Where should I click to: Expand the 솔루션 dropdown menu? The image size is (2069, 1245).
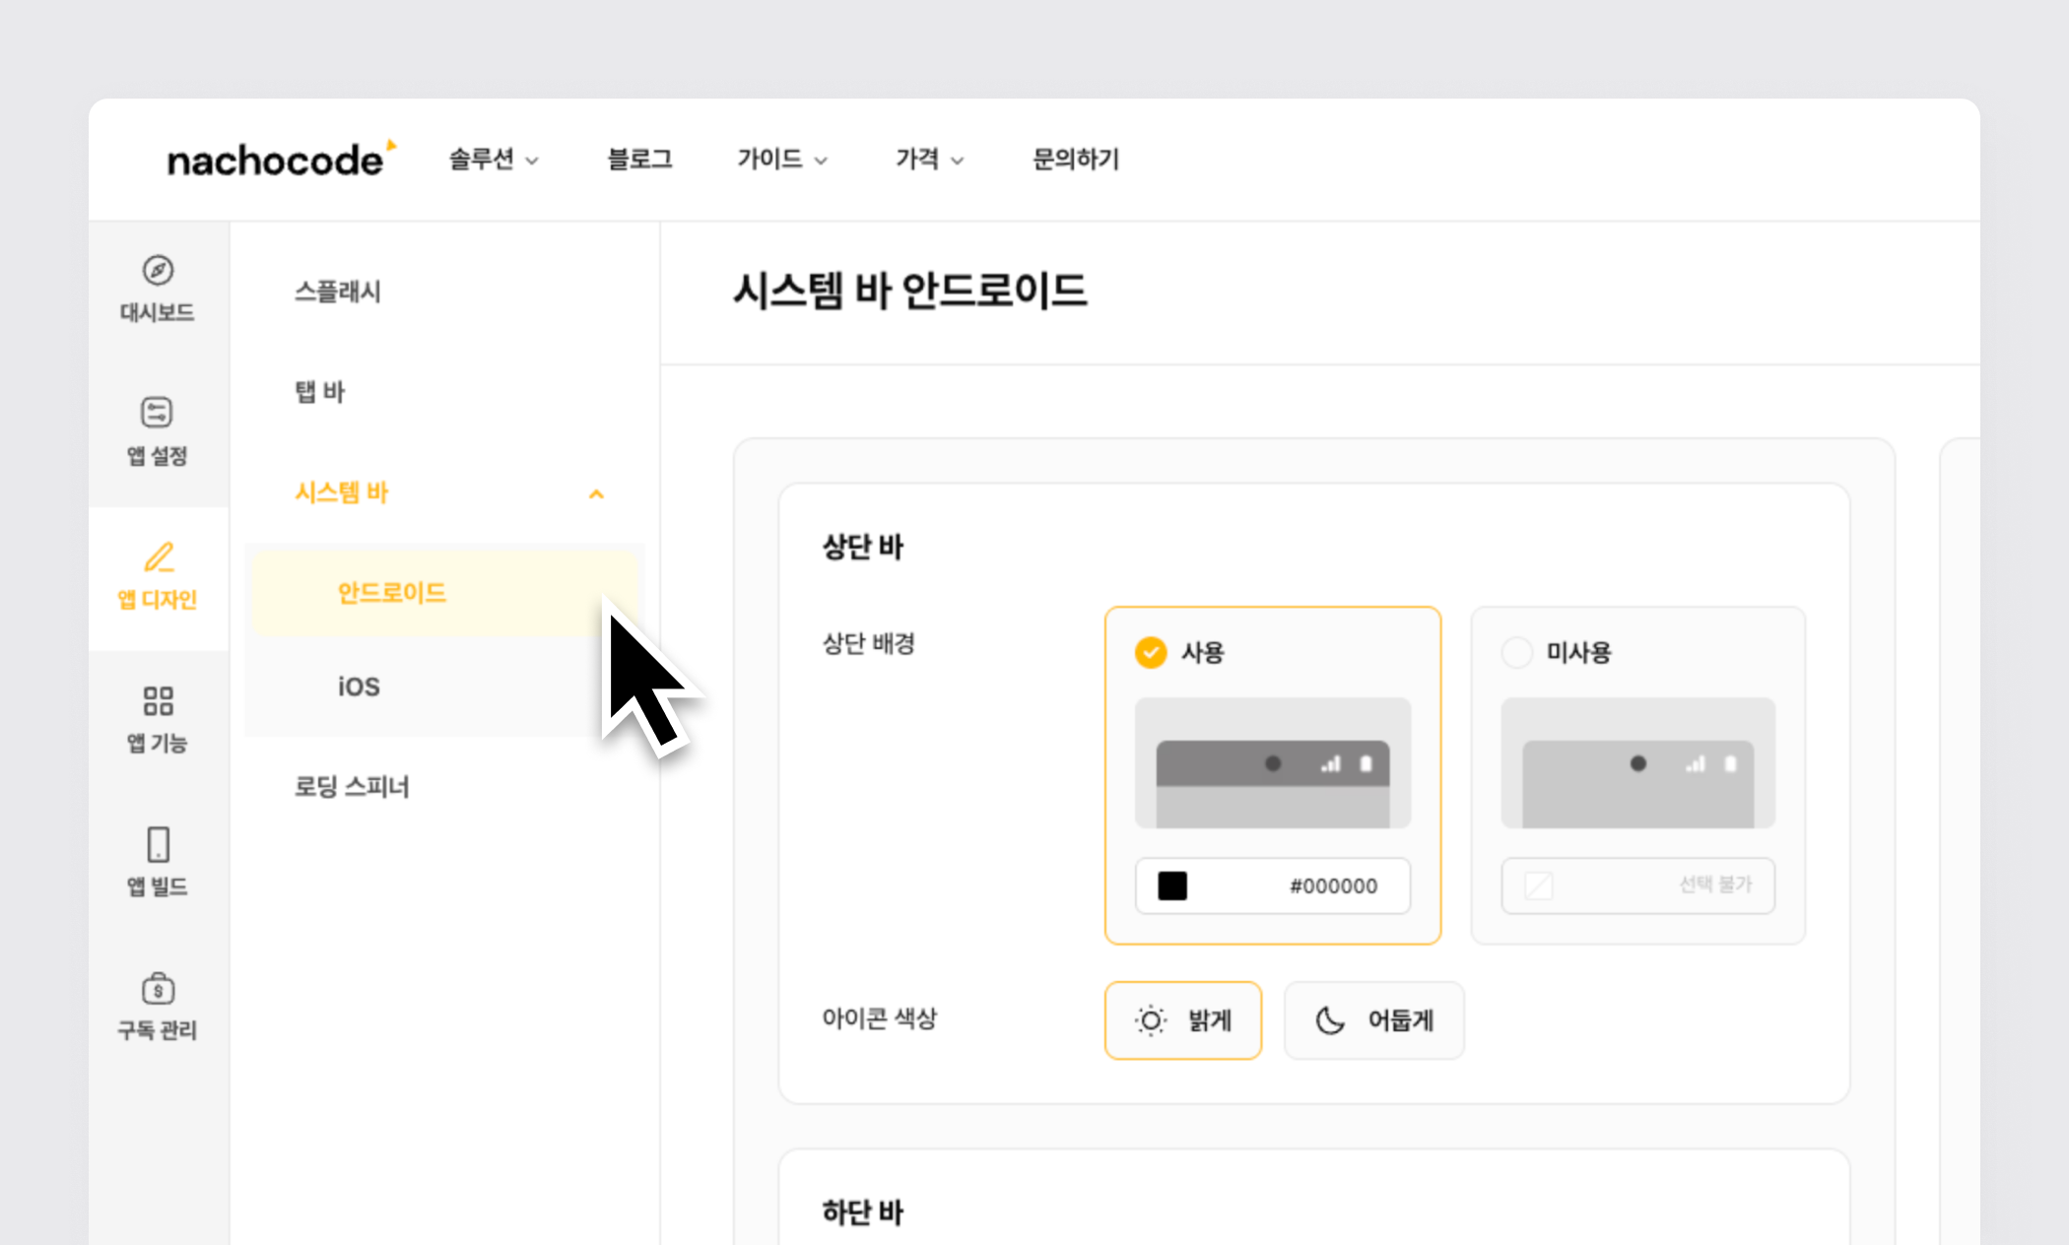click(x=494, y=159)
